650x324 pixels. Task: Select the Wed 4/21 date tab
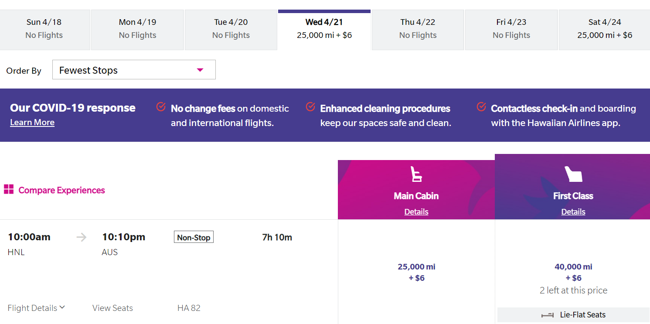point(324,30)
